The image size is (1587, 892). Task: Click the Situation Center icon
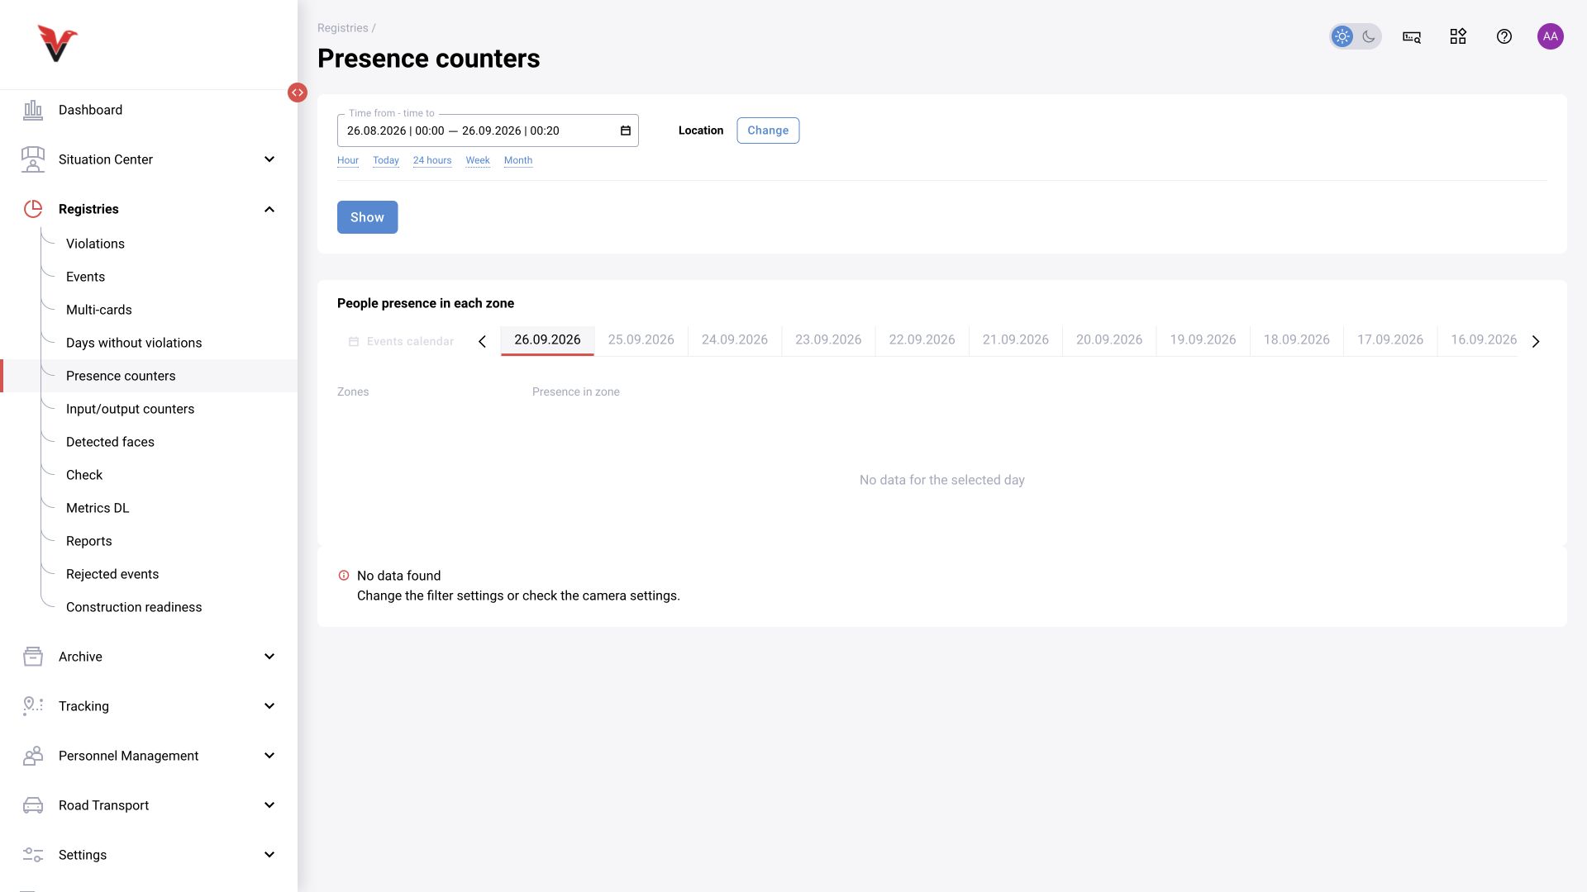click(x=33, y=159)
